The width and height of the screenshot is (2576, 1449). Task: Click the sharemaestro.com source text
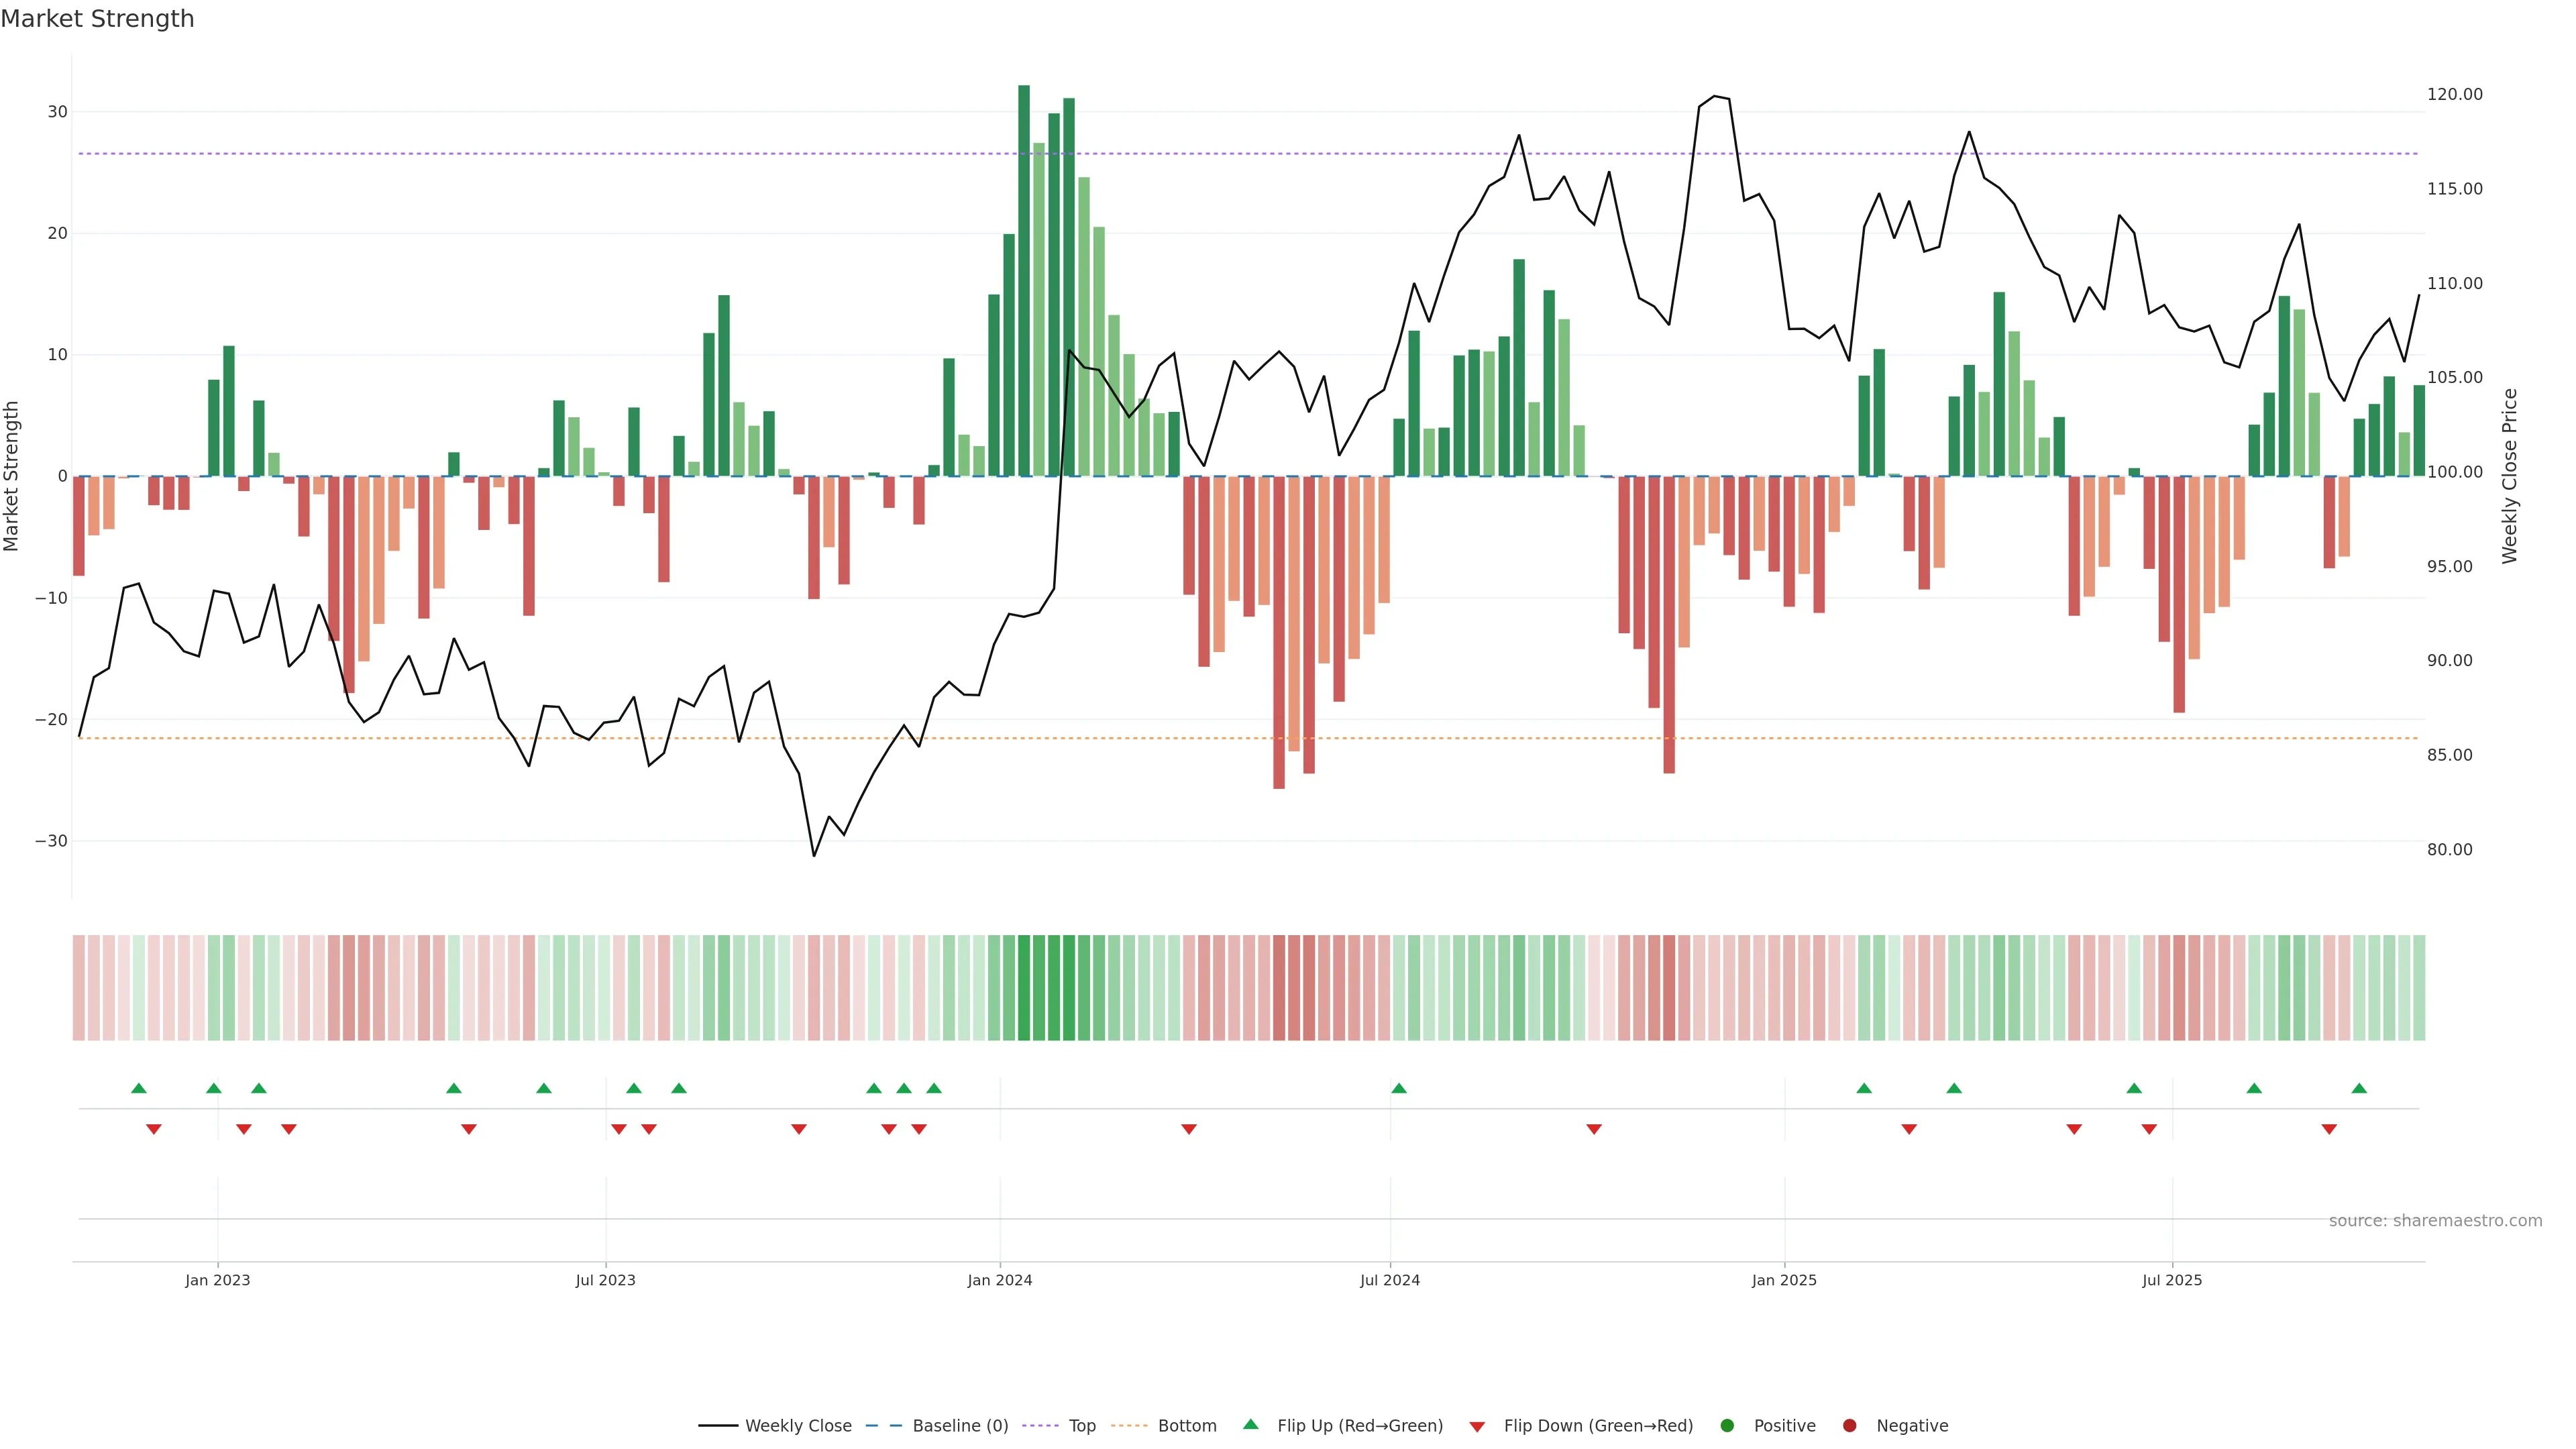(2435, 1220)
